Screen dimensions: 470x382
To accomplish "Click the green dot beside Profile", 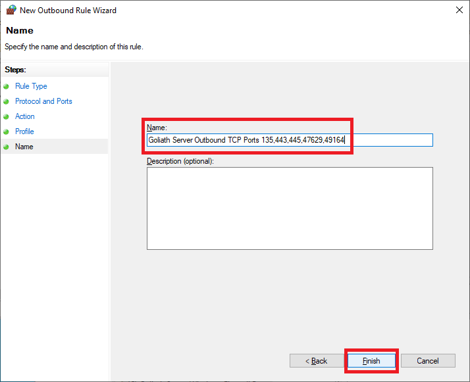I will tap(7, 131).
